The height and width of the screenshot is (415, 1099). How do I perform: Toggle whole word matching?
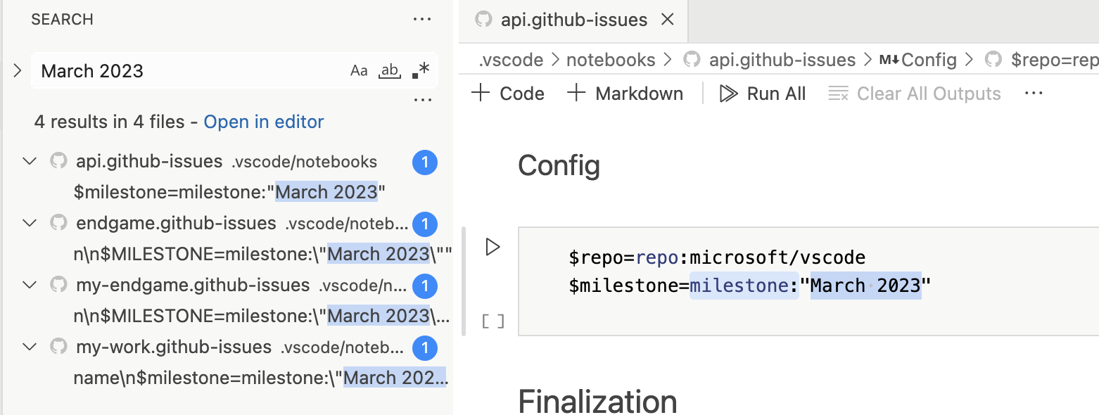(389, 70)
